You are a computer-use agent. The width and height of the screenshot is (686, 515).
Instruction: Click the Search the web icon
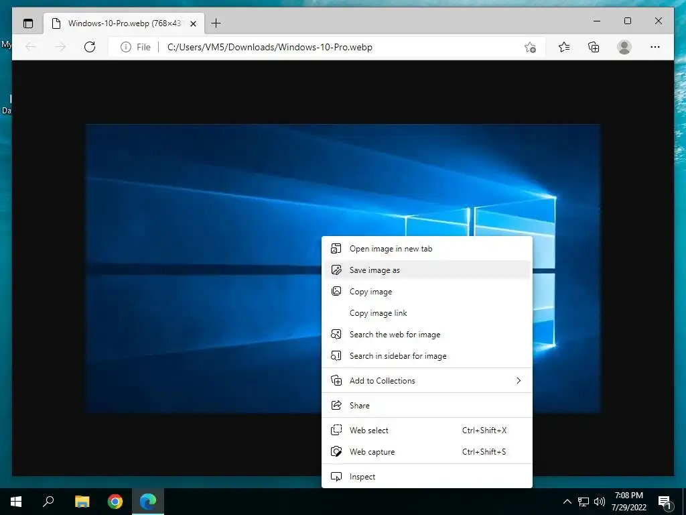tap(336, 335)
